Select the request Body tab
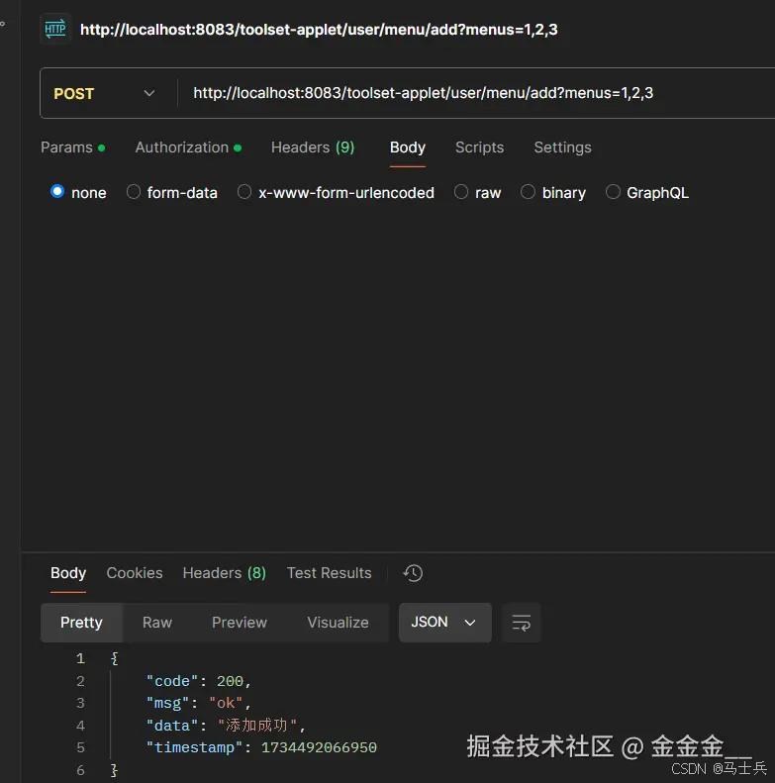The width and height of the screenshot is (775, 783). 408,147
